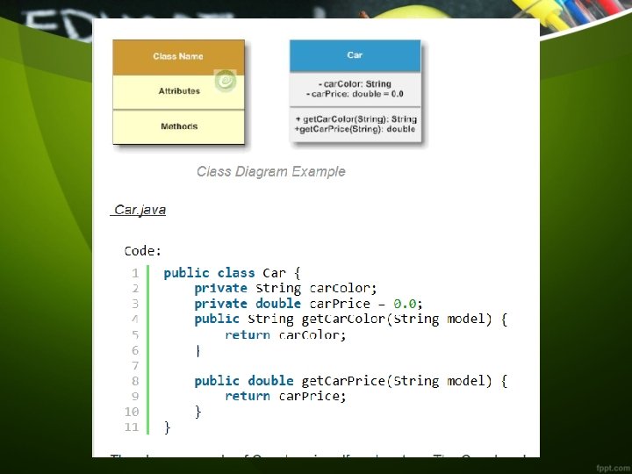Click 'public double getCarPrice(String model) {' line

tap(350, 381)
